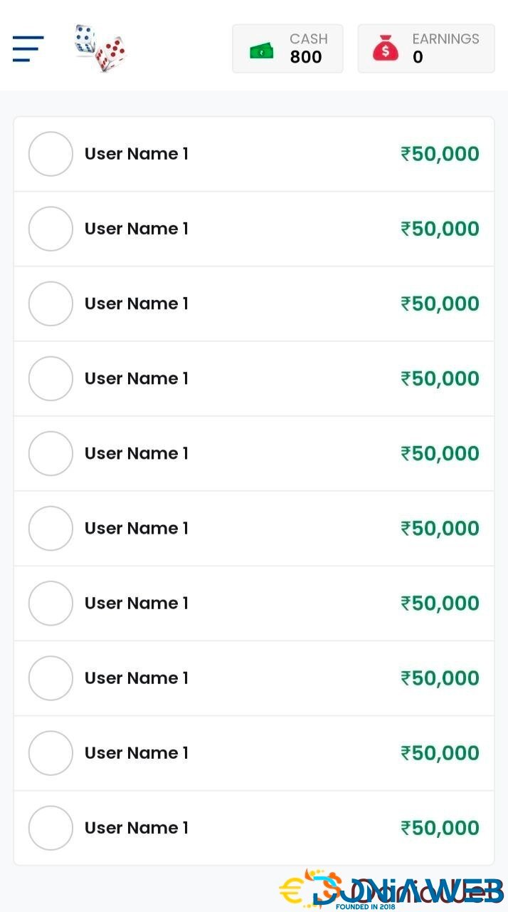
Task: Click the red money bag earnings icon
Action: pyautogui.click(x=386, y=48)
